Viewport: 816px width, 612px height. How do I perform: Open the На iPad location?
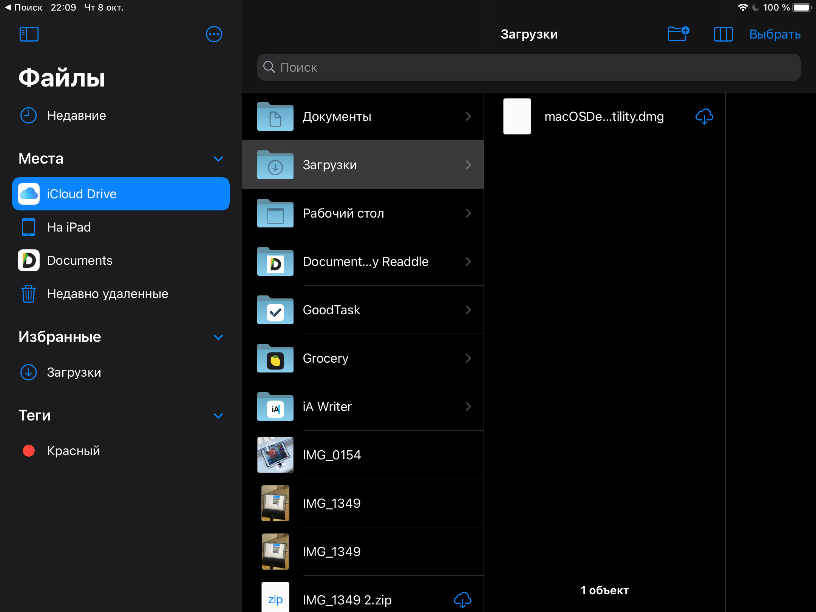pyautogui.click(x=69, y=227)
